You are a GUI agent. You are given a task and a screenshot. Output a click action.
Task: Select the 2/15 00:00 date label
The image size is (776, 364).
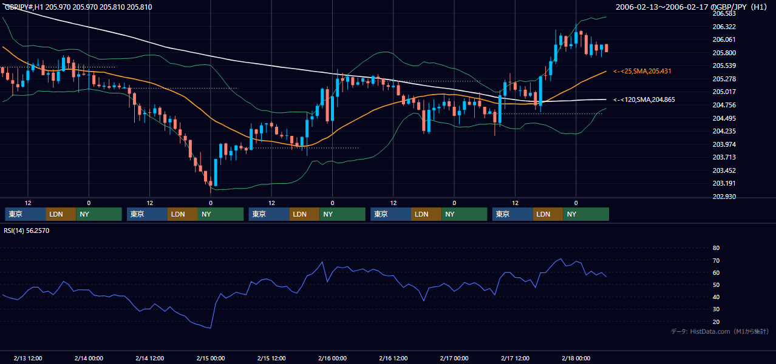211,359
